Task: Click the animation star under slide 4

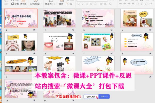Action: tap(150, 30)
